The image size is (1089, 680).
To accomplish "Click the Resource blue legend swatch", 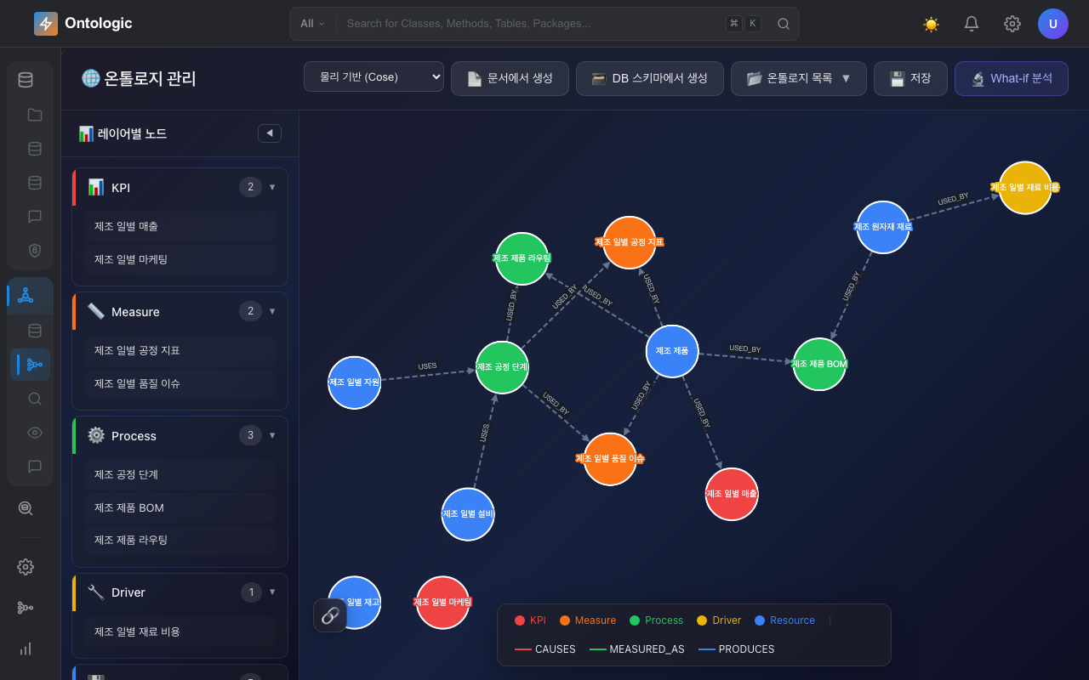I will tap(760, 620).
